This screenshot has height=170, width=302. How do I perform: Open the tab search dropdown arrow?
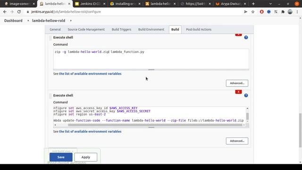click(x=270, y=4)
